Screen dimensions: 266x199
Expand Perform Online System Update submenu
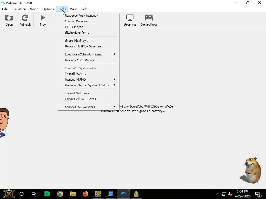(x=88, y=85)
